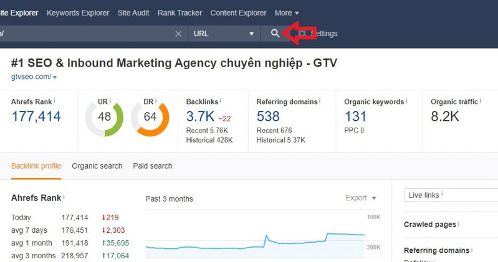
Task: Switch to the Organic search tab
Action: 97,166
